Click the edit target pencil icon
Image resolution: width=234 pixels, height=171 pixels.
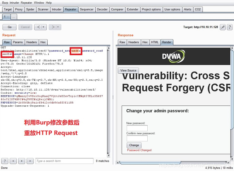[223, 27]
